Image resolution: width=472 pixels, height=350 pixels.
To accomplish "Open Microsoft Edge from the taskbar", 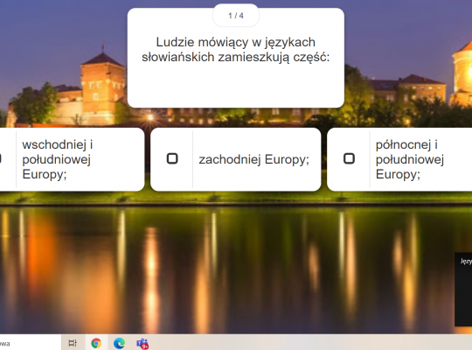I will click(x=119, y=343).
